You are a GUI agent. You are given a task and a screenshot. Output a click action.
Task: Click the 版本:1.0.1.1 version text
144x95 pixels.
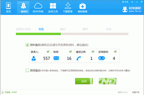123,92
